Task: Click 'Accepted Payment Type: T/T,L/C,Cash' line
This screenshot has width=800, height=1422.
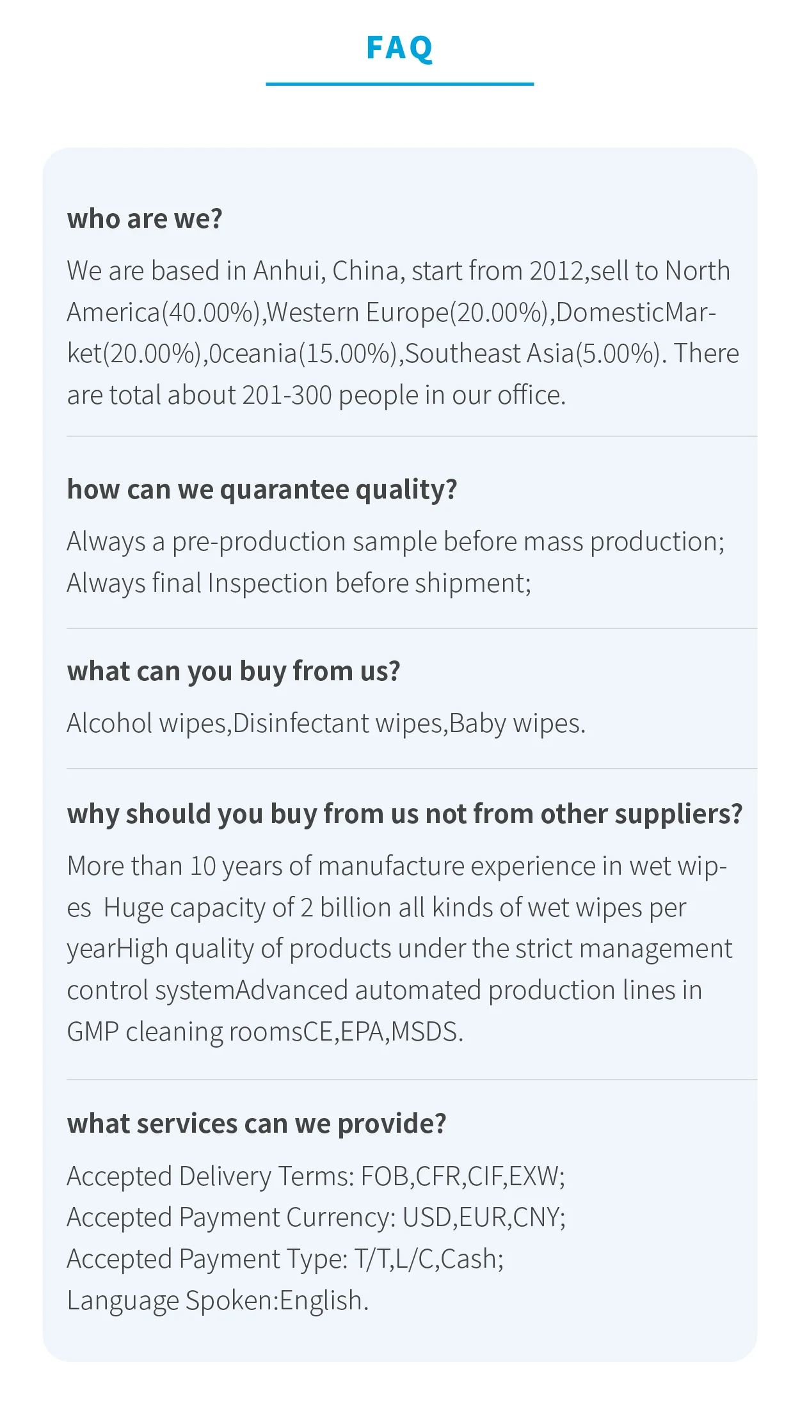Action: pyautogui.click(x=285, y=1259)
